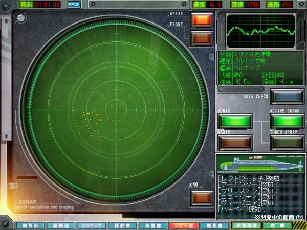
Task: Activate the TOWED ARRAY button
Action: pos(287,142)
